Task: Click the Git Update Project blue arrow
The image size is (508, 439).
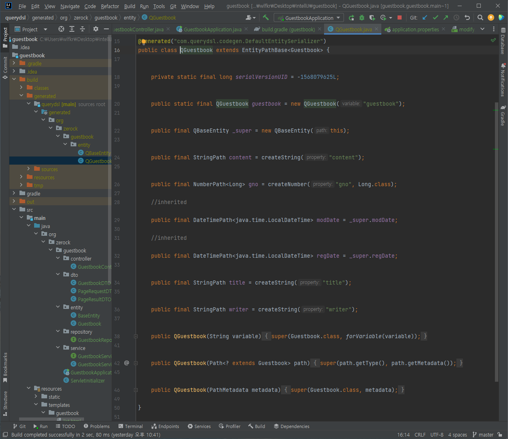Action: (425, 17)
